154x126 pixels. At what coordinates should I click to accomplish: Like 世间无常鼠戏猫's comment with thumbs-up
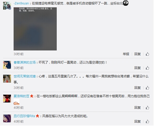point(147,88)
